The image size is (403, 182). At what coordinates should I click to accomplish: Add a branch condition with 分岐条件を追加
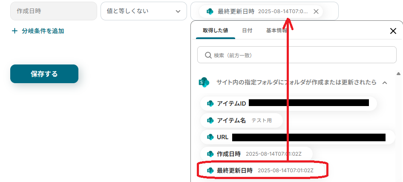click(x=38, y=31)
